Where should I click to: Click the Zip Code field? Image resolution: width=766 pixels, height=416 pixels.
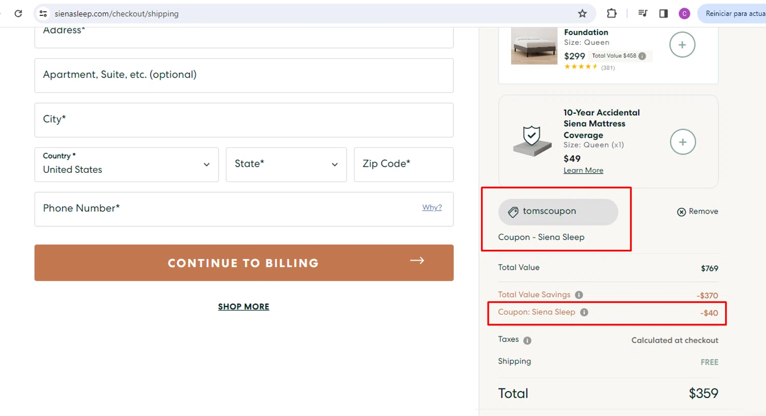point(403,165)
